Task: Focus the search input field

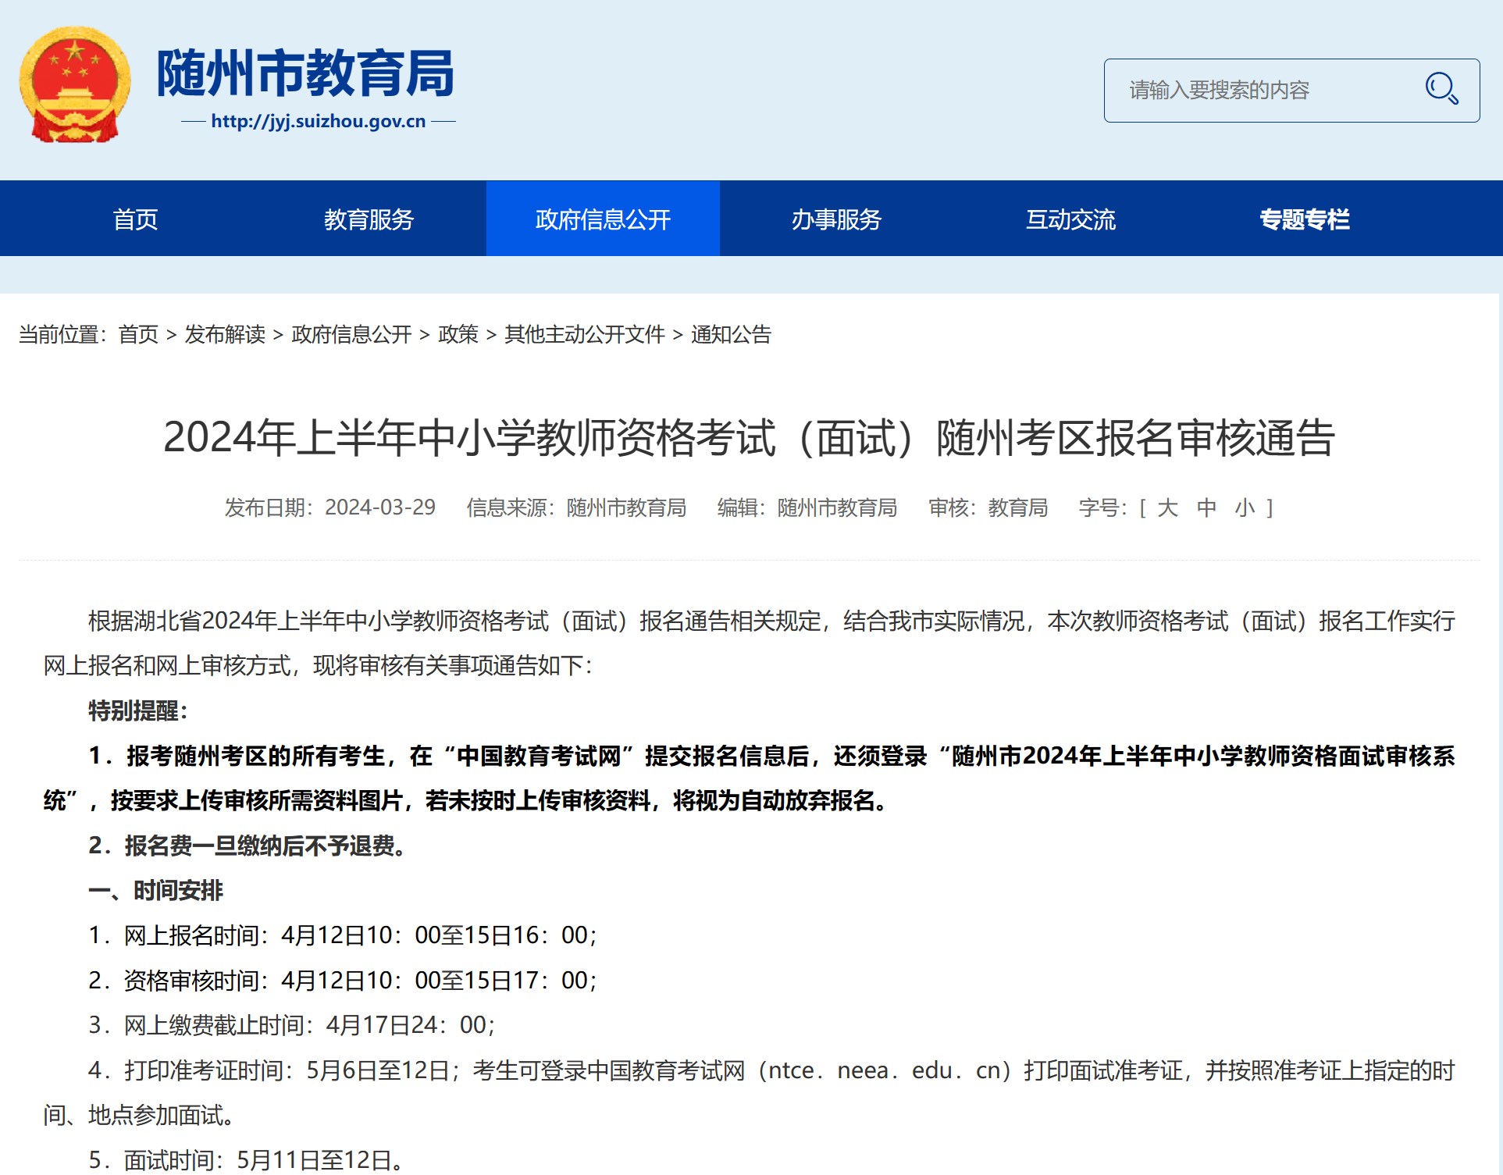Action: tap(1291, 91)
